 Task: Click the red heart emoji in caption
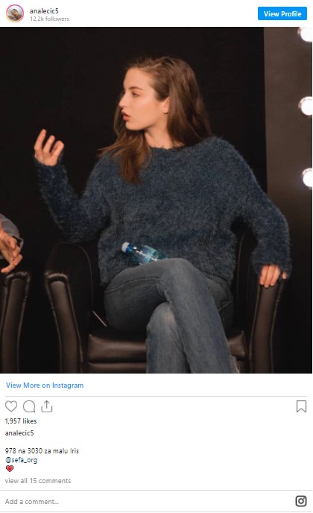click(10, 468)
